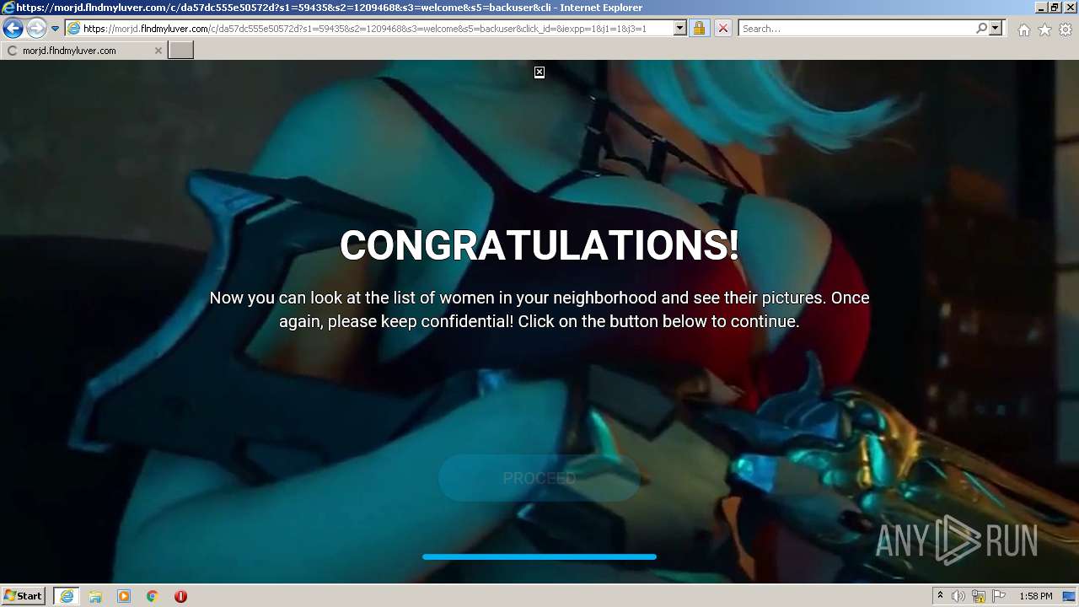The width and height of the screenshot is (1079, 607).
Task: Close the overlay with small X icon
Action: tap(539, 73)
